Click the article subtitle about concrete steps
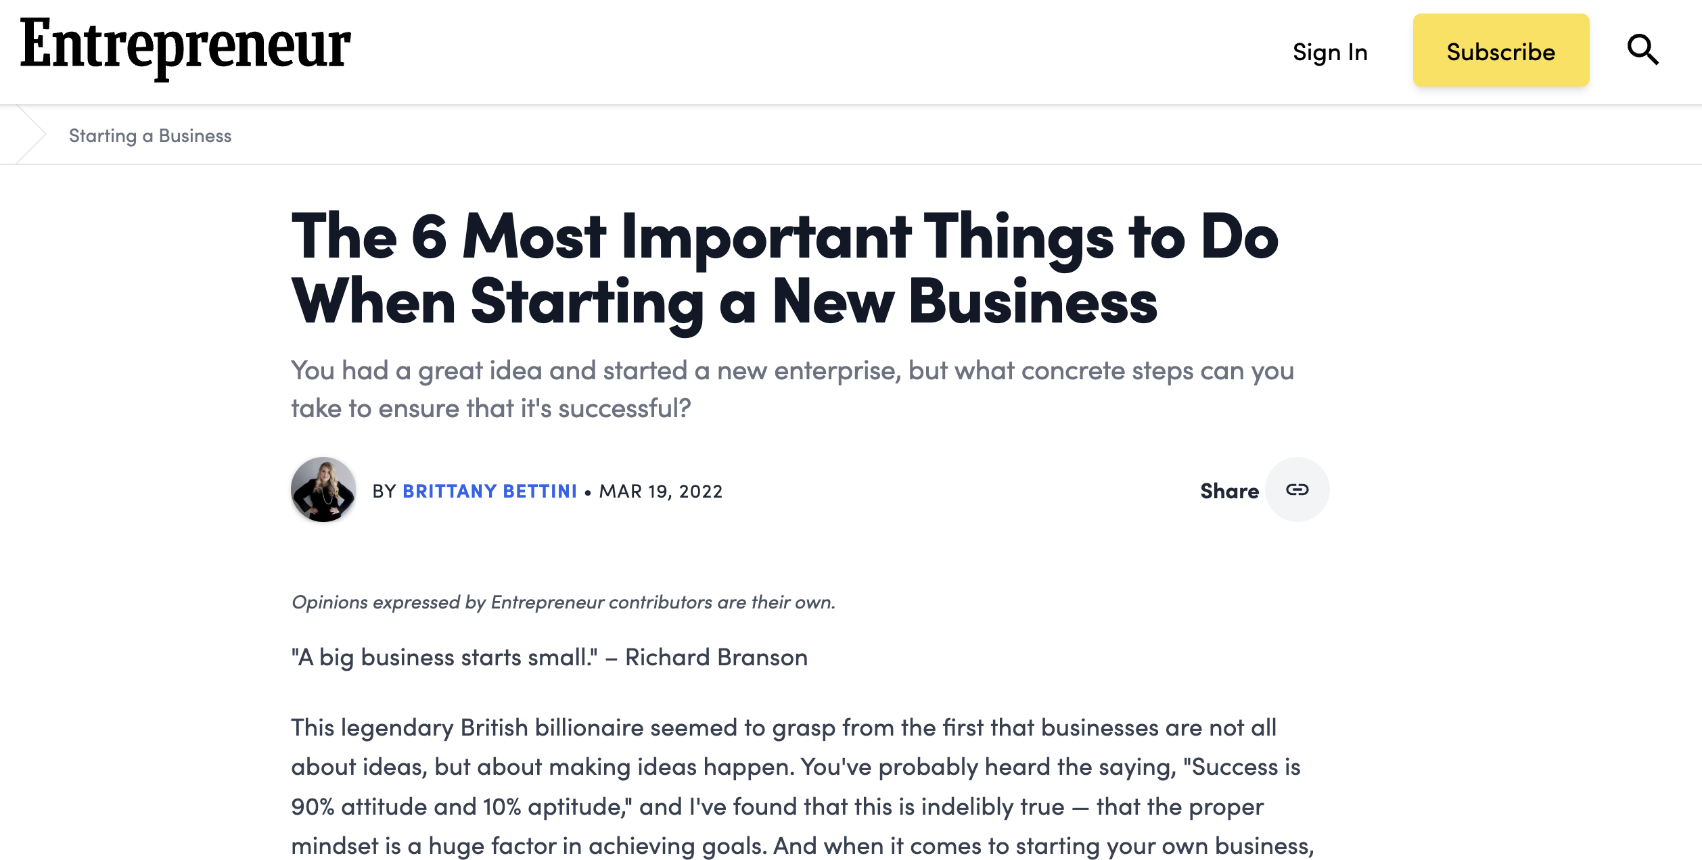The image size is (1702, 860). 792,389
